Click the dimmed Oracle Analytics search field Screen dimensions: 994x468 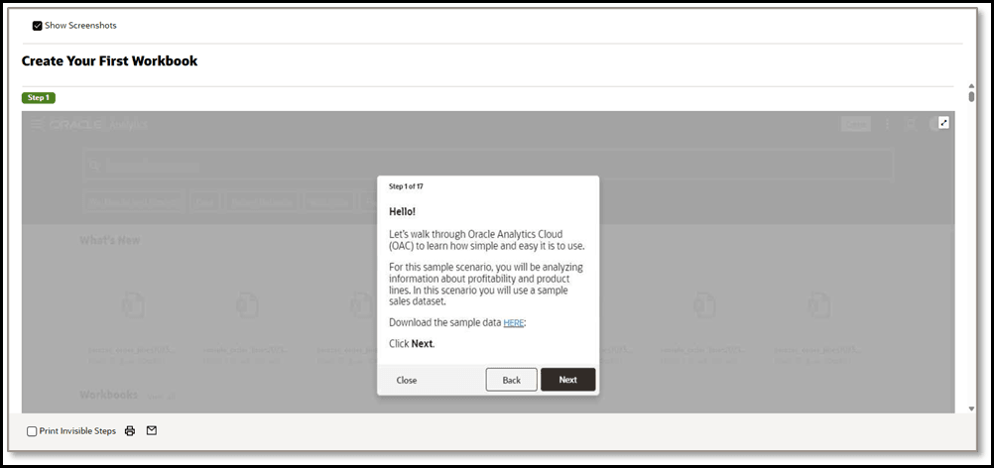pyautogui.click(x=488, y=166)
